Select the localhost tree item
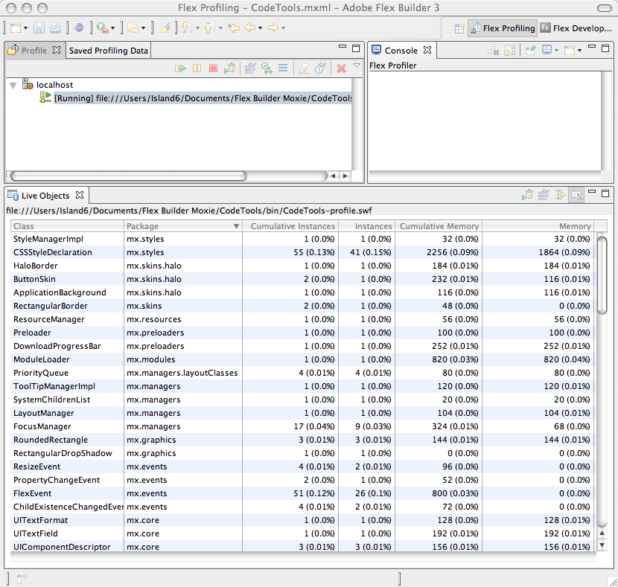This screenshot has height=587, width=618. click(55, 85)
